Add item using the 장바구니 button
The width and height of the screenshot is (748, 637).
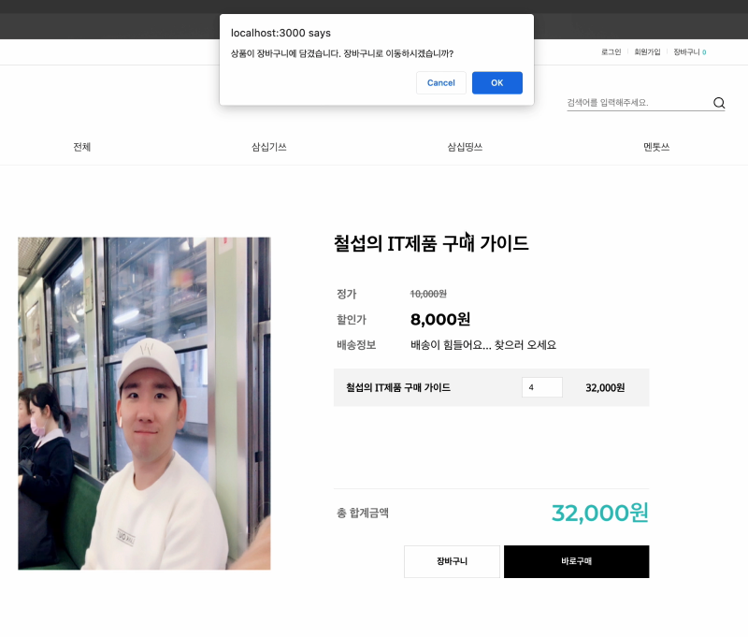[x=452, y=561]
